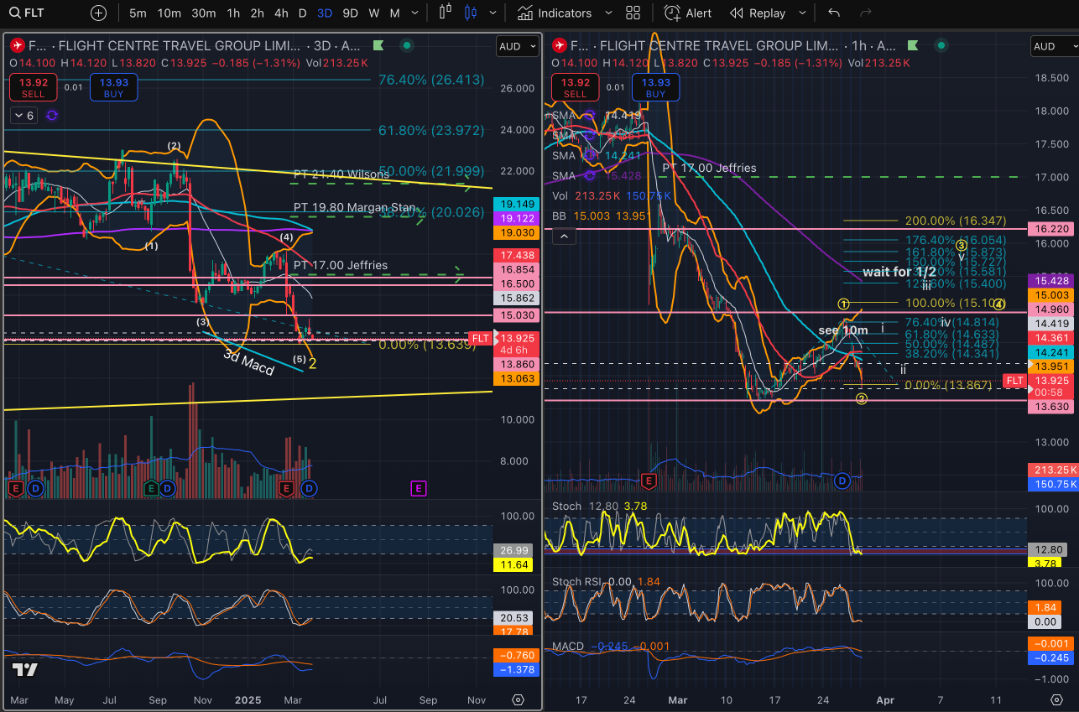Expand the timeframe interval dropdown arrow
This screenshot has width=1079, height=712.
click(417, 13)
